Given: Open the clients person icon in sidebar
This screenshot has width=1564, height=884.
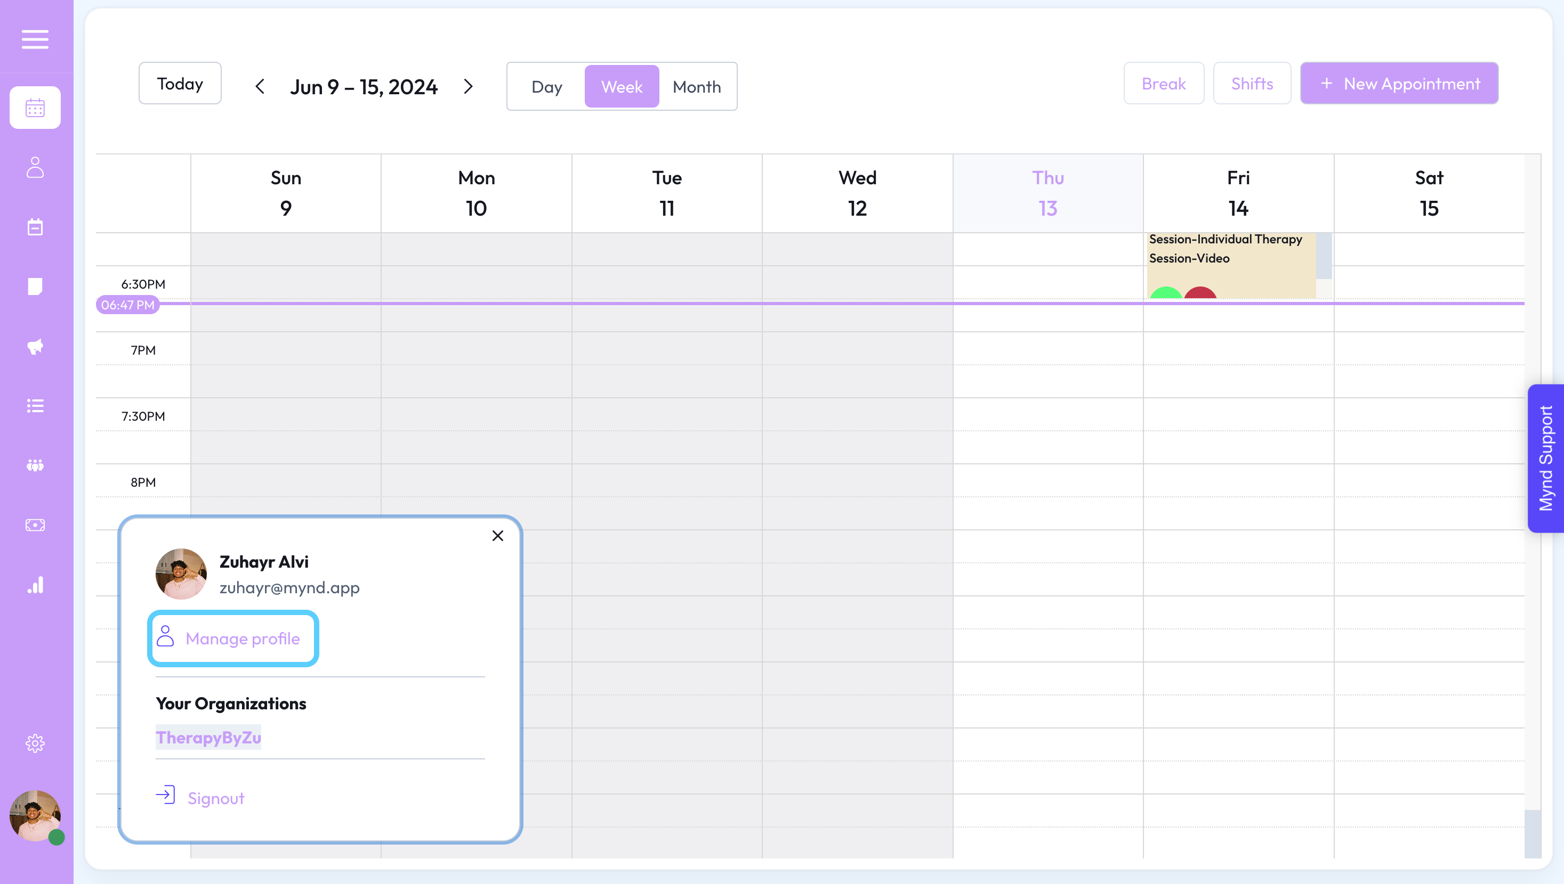Looking at the screenshot, I should coord(35,168).
